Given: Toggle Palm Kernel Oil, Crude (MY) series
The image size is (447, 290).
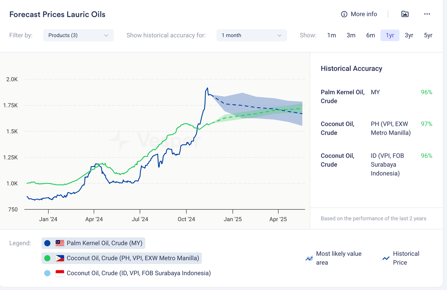Looking at the screenshot, I should [104, 243].
